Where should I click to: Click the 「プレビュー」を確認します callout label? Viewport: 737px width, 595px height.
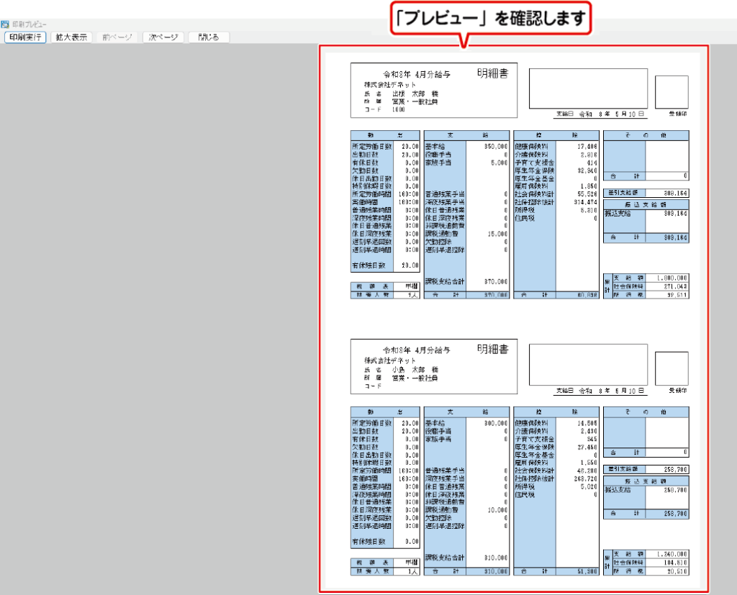(x=491, y=18)
